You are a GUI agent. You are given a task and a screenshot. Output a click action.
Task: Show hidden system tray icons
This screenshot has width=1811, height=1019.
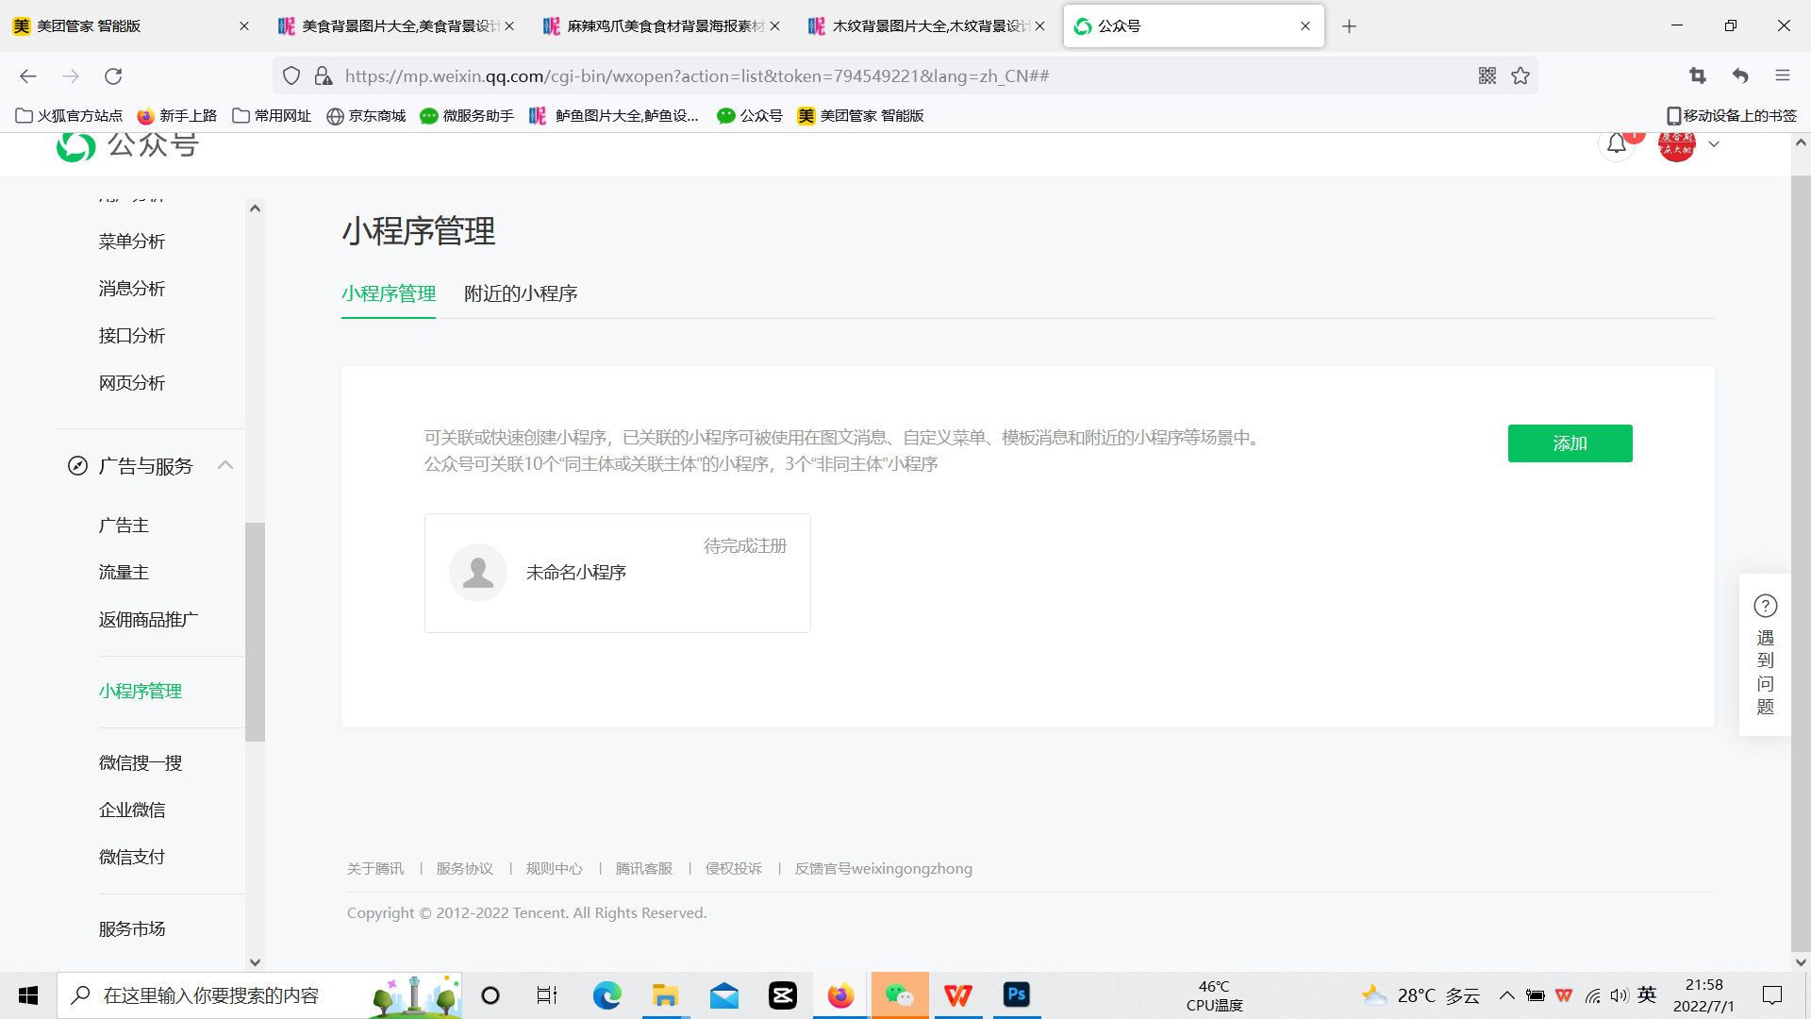pyautogui.click(x=1506, y=995)
